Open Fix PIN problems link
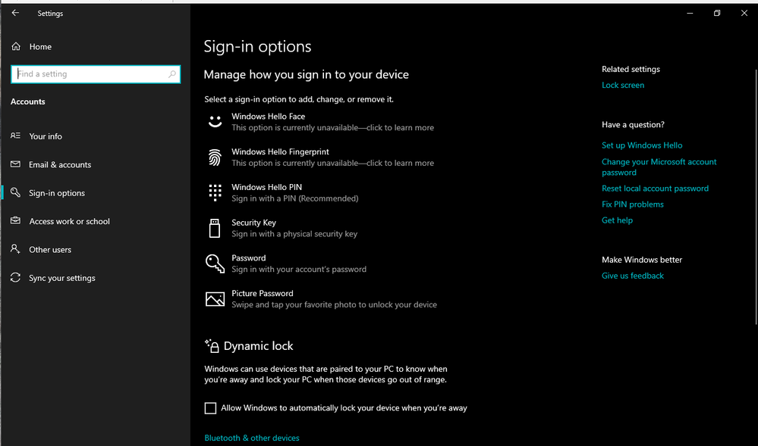The image size is (758, 446). click(632, 204)
